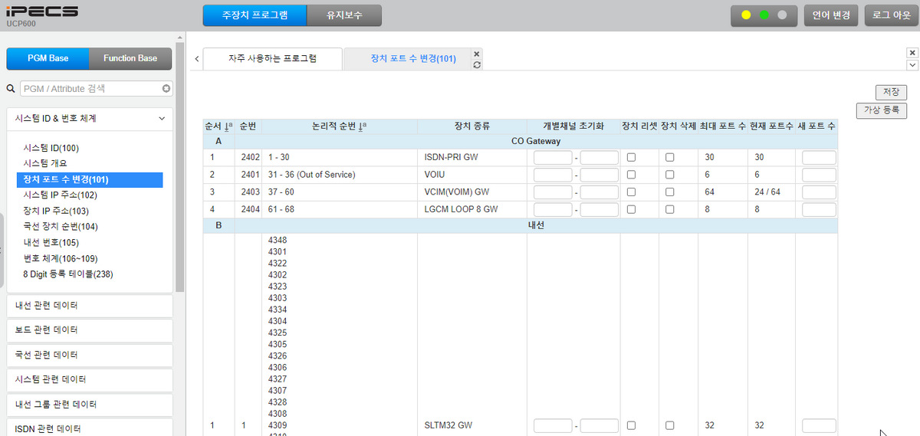Image resolution: width=920 pixels, height=436 pixels.
Task: Click the yellow status indicator light
Action: (746, 15)
